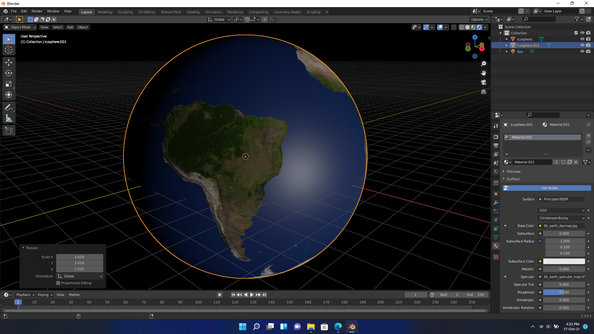Switch to the Shading workspace tab
Viewport: 594px width, 334px height.
click(x=193, y=12)
